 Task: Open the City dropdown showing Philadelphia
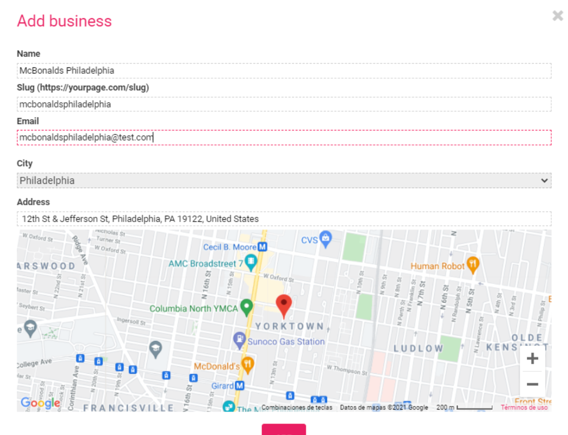coord(284,181)
